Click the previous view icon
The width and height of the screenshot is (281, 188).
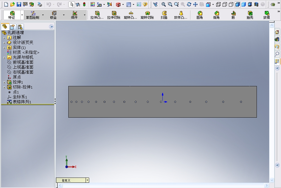(x=155, y=4)
